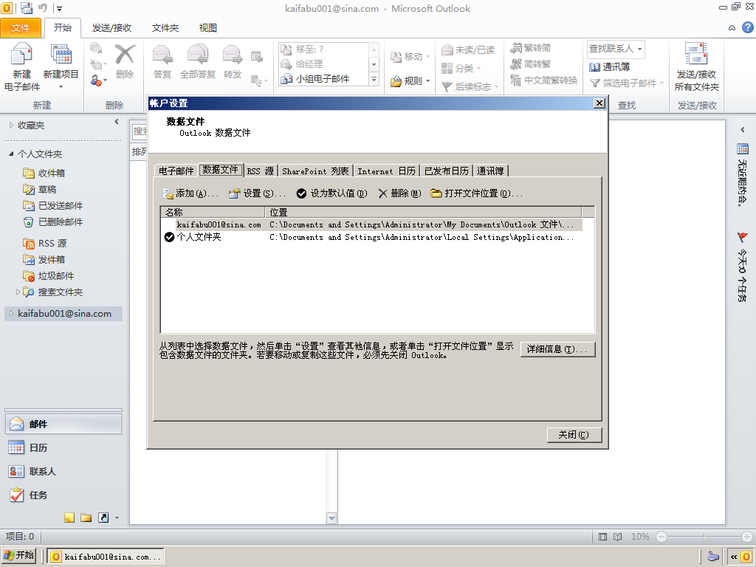Open Outlook Help question mark icon
This screenshot has height=567, width=756.
tap(747, 27)
